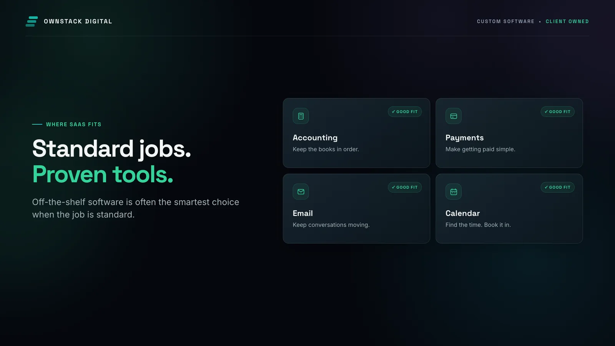Image resolution: width=615 pixels, height=346 pixels.
Task: Click the CLIENT OWNED header text
Action: pyautogui.click(x=567, y=22)
